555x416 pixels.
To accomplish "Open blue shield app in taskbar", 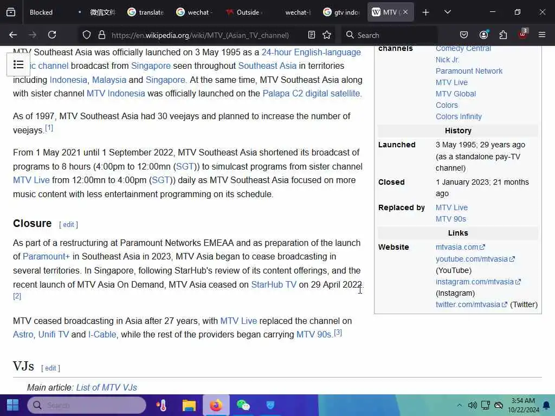I will tap(270, 405).
